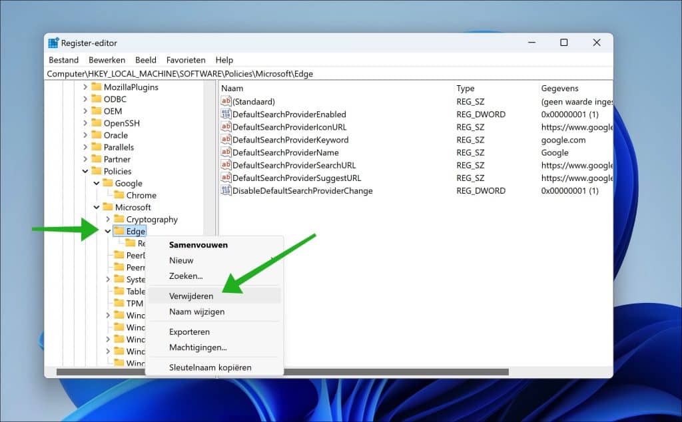Click the icon beside DefaultSearchProviderName
682x422 pixels.
[226, 152]
